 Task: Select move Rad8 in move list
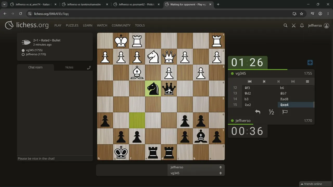296,99
